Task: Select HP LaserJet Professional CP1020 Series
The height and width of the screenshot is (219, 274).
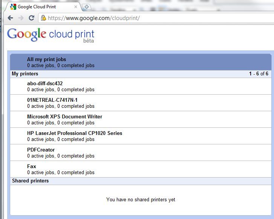Action: 75,133
